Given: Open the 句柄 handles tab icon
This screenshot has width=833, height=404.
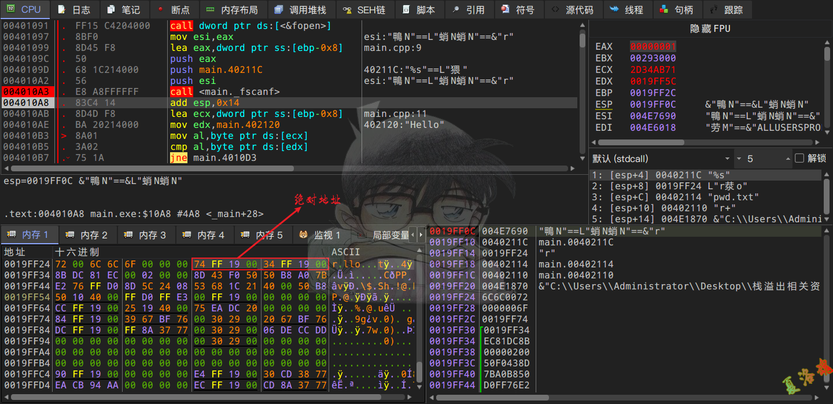Looking at the screenshot, I should point(664,10).
